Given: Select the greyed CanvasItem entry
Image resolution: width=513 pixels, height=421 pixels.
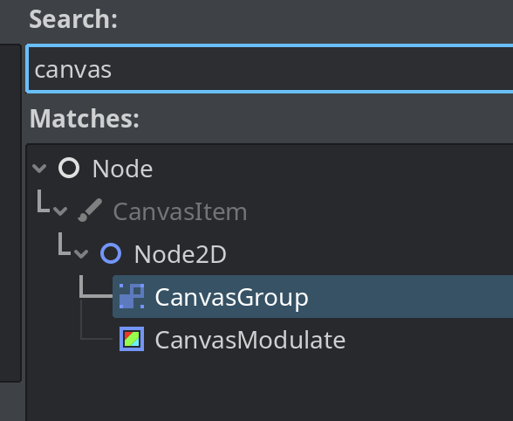Looking at the screenshot, I should 180,211.
